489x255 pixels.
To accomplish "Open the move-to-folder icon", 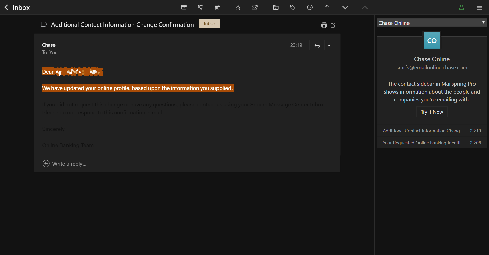I will (x=276, y=7).
